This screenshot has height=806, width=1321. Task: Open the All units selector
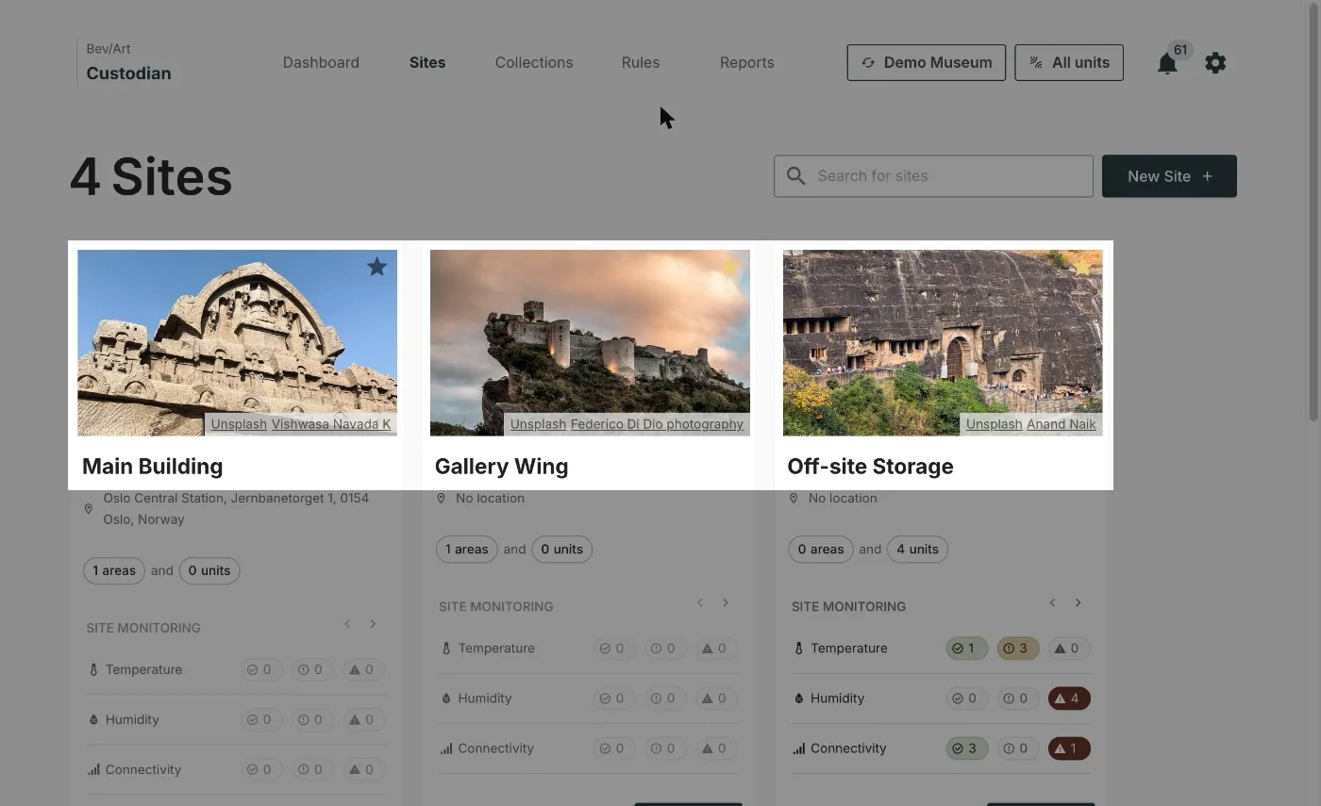(1069, 62)
